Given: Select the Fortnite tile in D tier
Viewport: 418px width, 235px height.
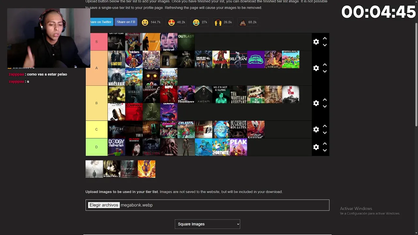Looking at the screenshot, I should click(221, 147).
